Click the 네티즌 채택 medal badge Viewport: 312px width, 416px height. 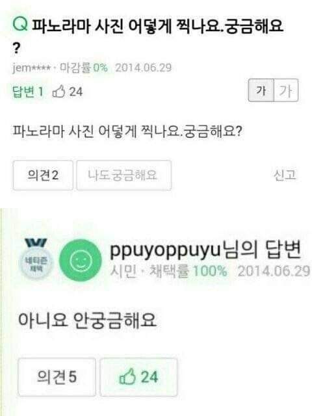point(36,259)
